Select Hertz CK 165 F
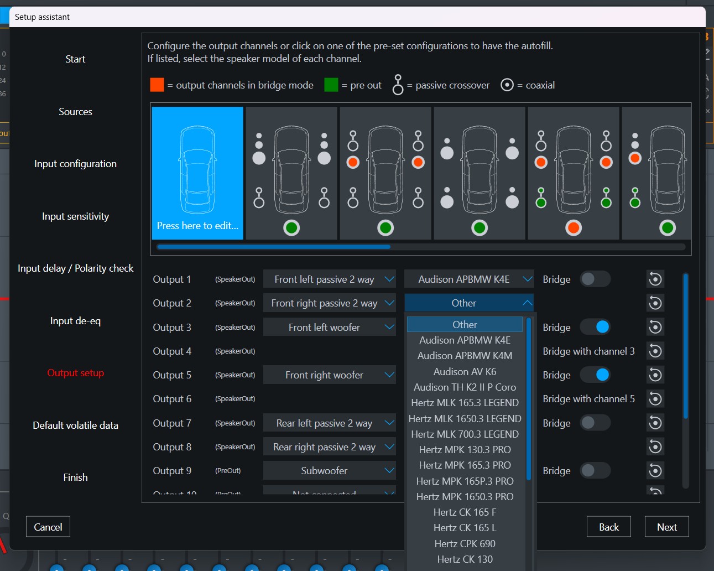 [465, 512]
